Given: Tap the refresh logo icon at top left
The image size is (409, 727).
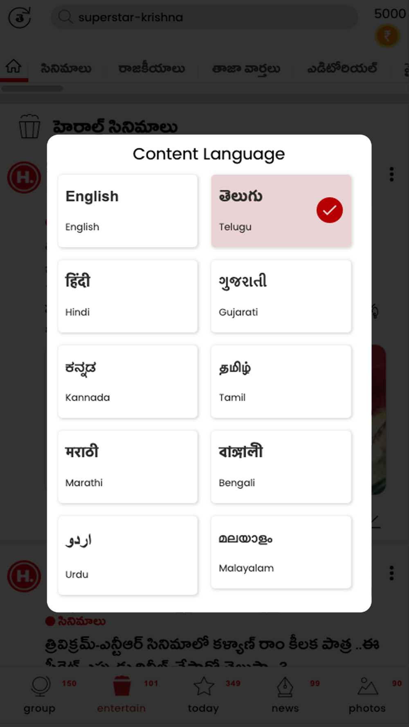Looking at the screenshot, I should [x=19, y=18].
